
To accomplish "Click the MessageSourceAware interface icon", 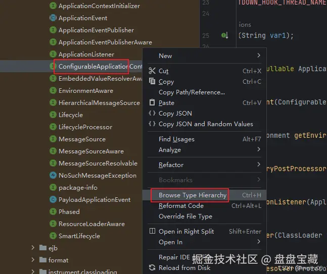I will (x=53, y=151).
